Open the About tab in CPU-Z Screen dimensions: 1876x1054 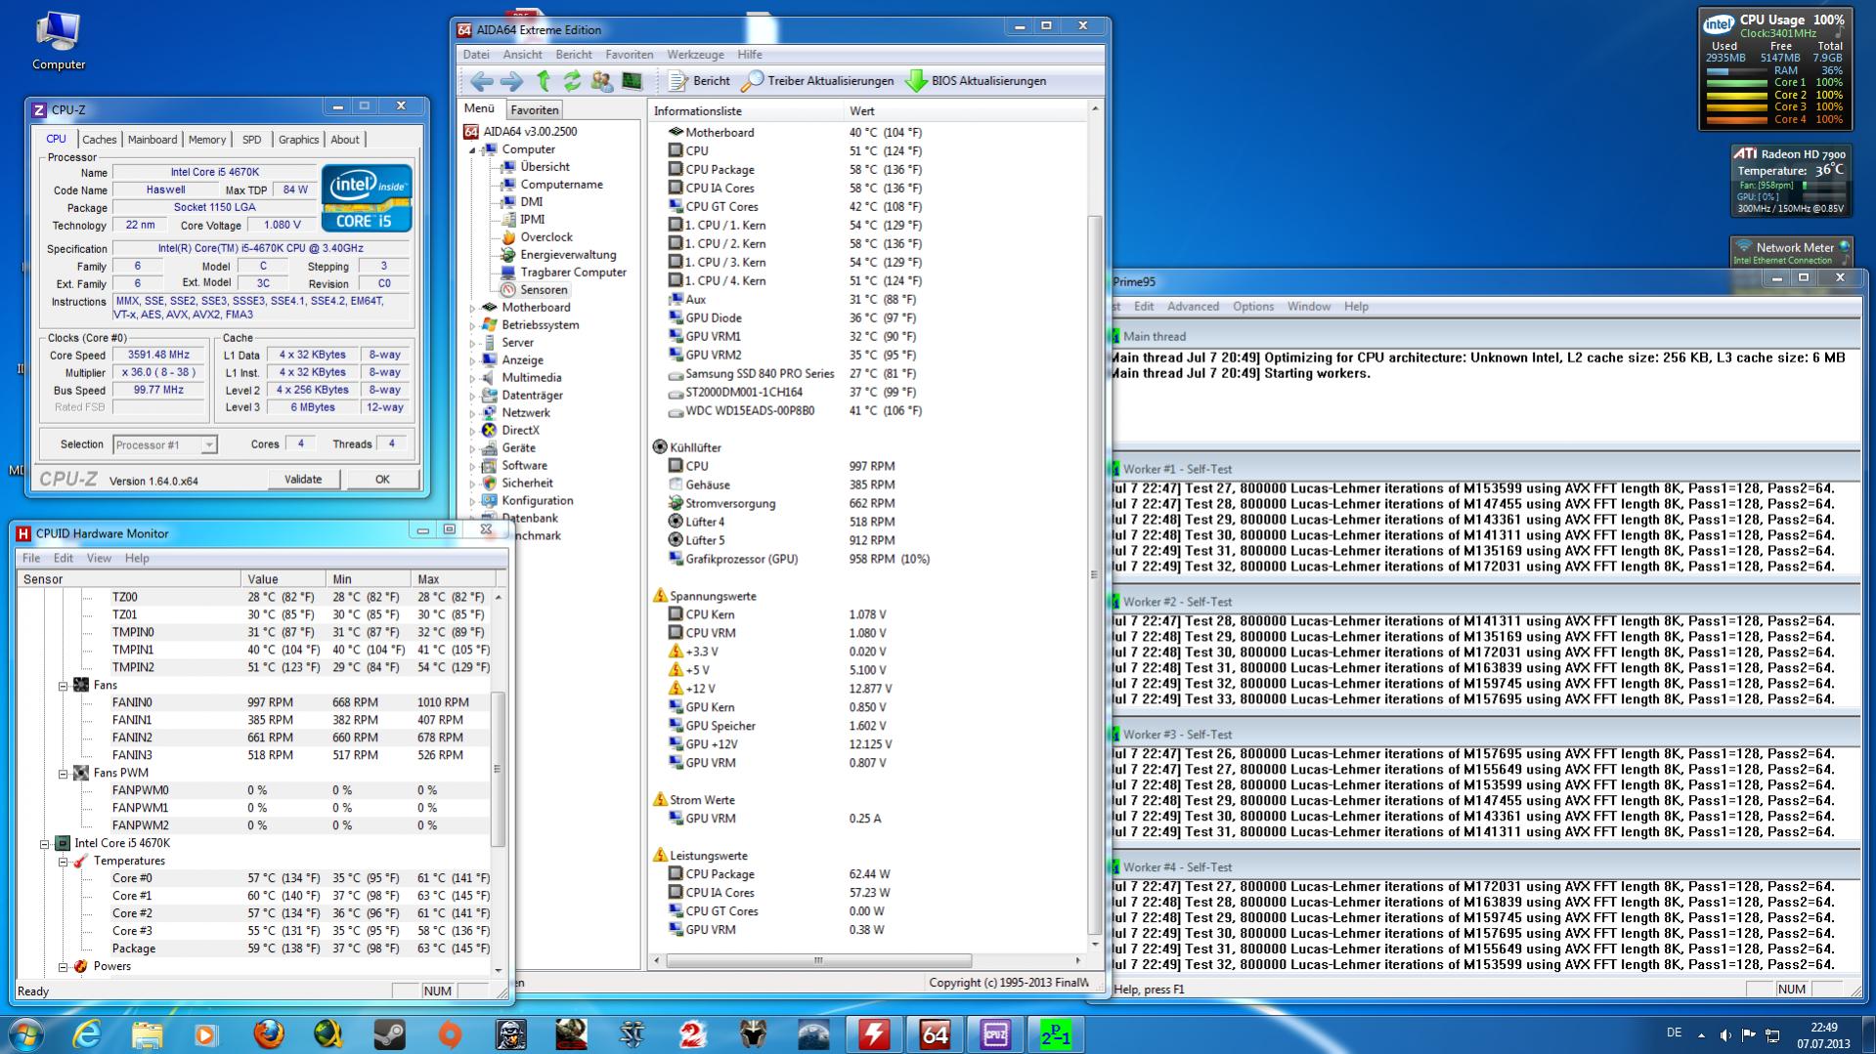pyautogui.click(x=345, y=140)
